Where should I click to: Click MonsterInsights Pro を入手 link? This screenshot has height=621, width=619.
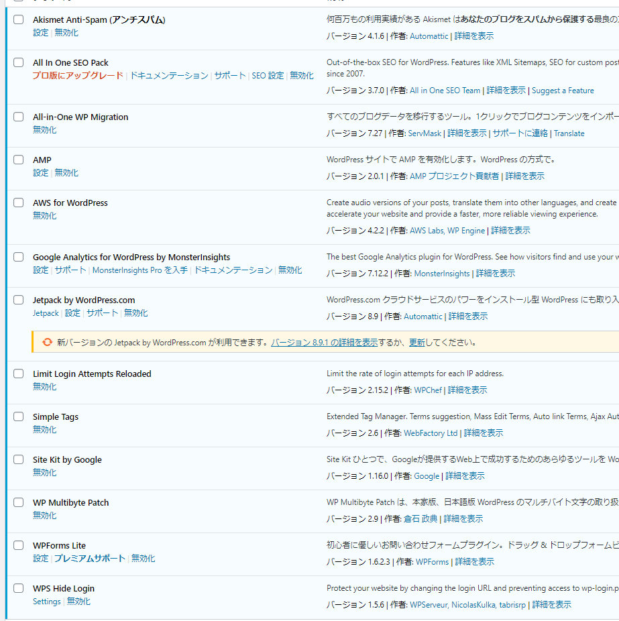point(139,270)
